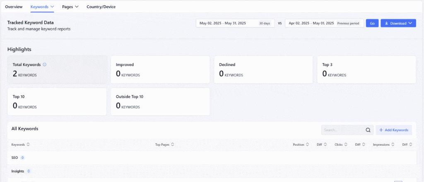Image resolution: width=424 pixels, height=182 pixels.
Task: Sort by Keywords column arrows
Action: [28, 144]
